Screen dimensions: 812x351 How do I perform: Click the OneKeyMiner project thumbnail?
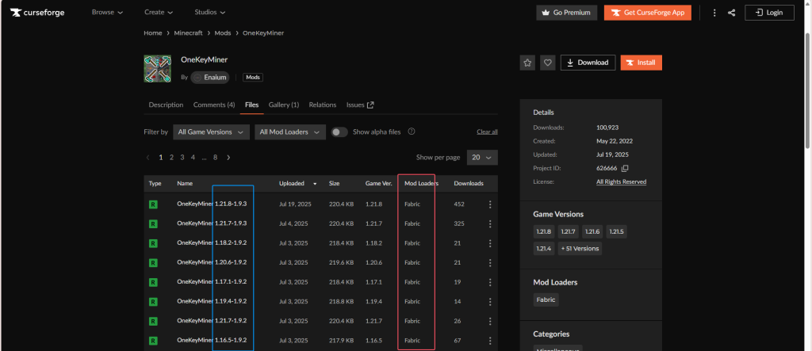pos(158,69)
